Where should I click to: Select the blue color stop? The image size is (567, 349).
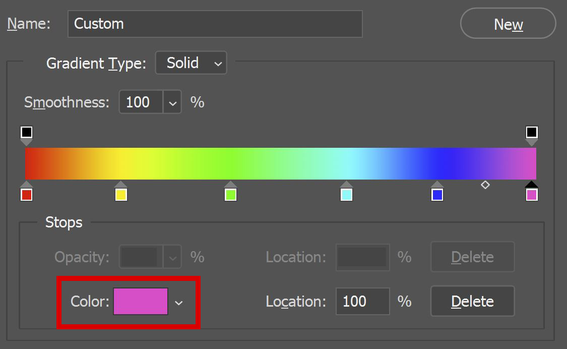(x=437, y=193)
